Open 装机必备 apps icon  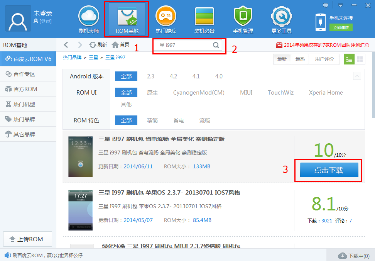tap(204, 16)
